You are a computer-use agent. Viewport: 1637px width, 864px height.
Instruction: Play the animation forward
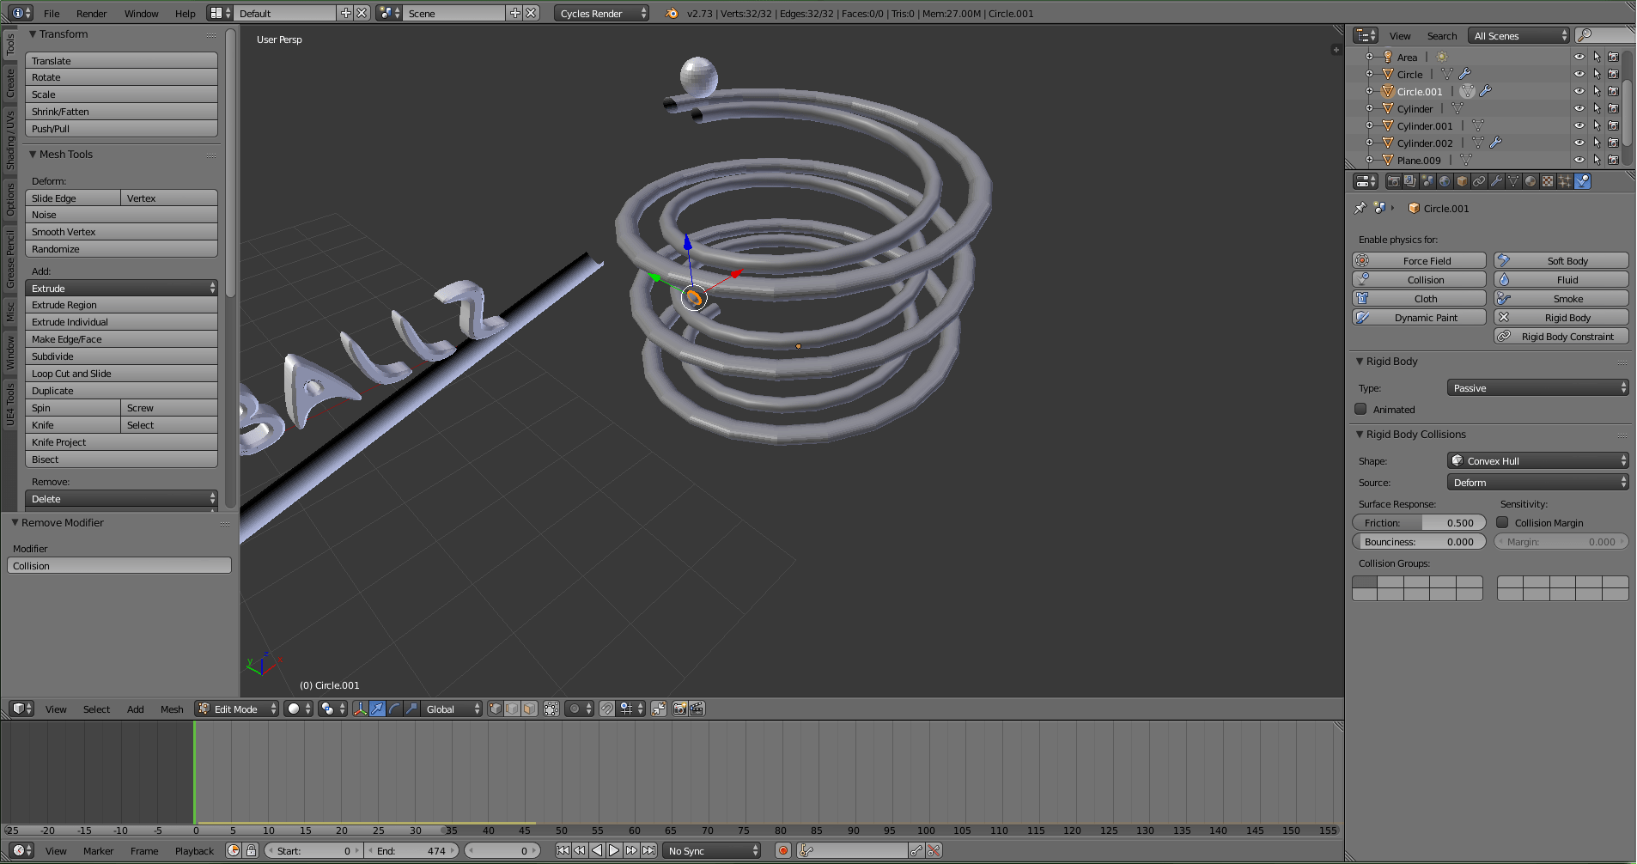pos(614,850)
